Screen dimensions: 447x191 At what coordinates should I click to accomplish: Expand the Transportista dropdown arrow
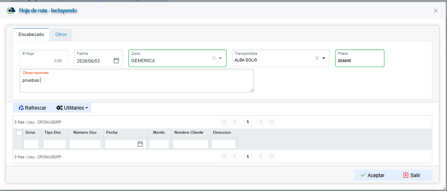click(323, 58)
